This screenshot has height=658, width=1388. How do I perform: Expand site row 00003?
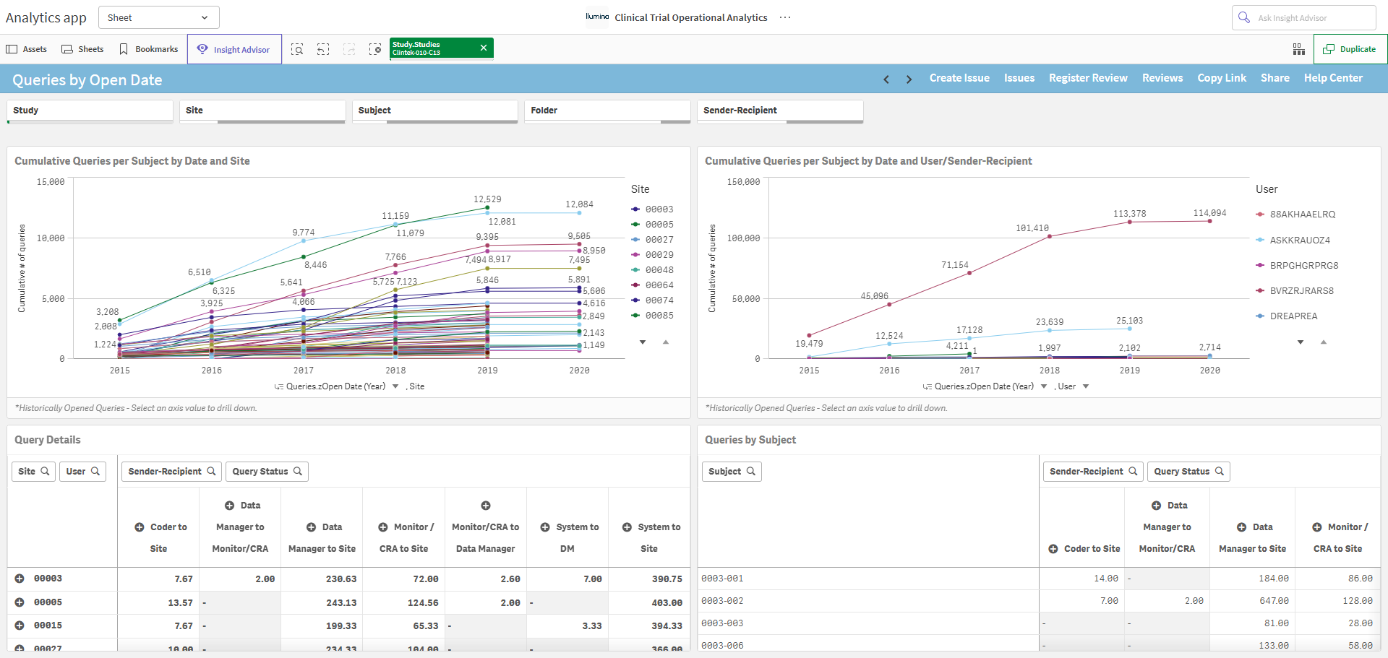(x=20, y=579)
